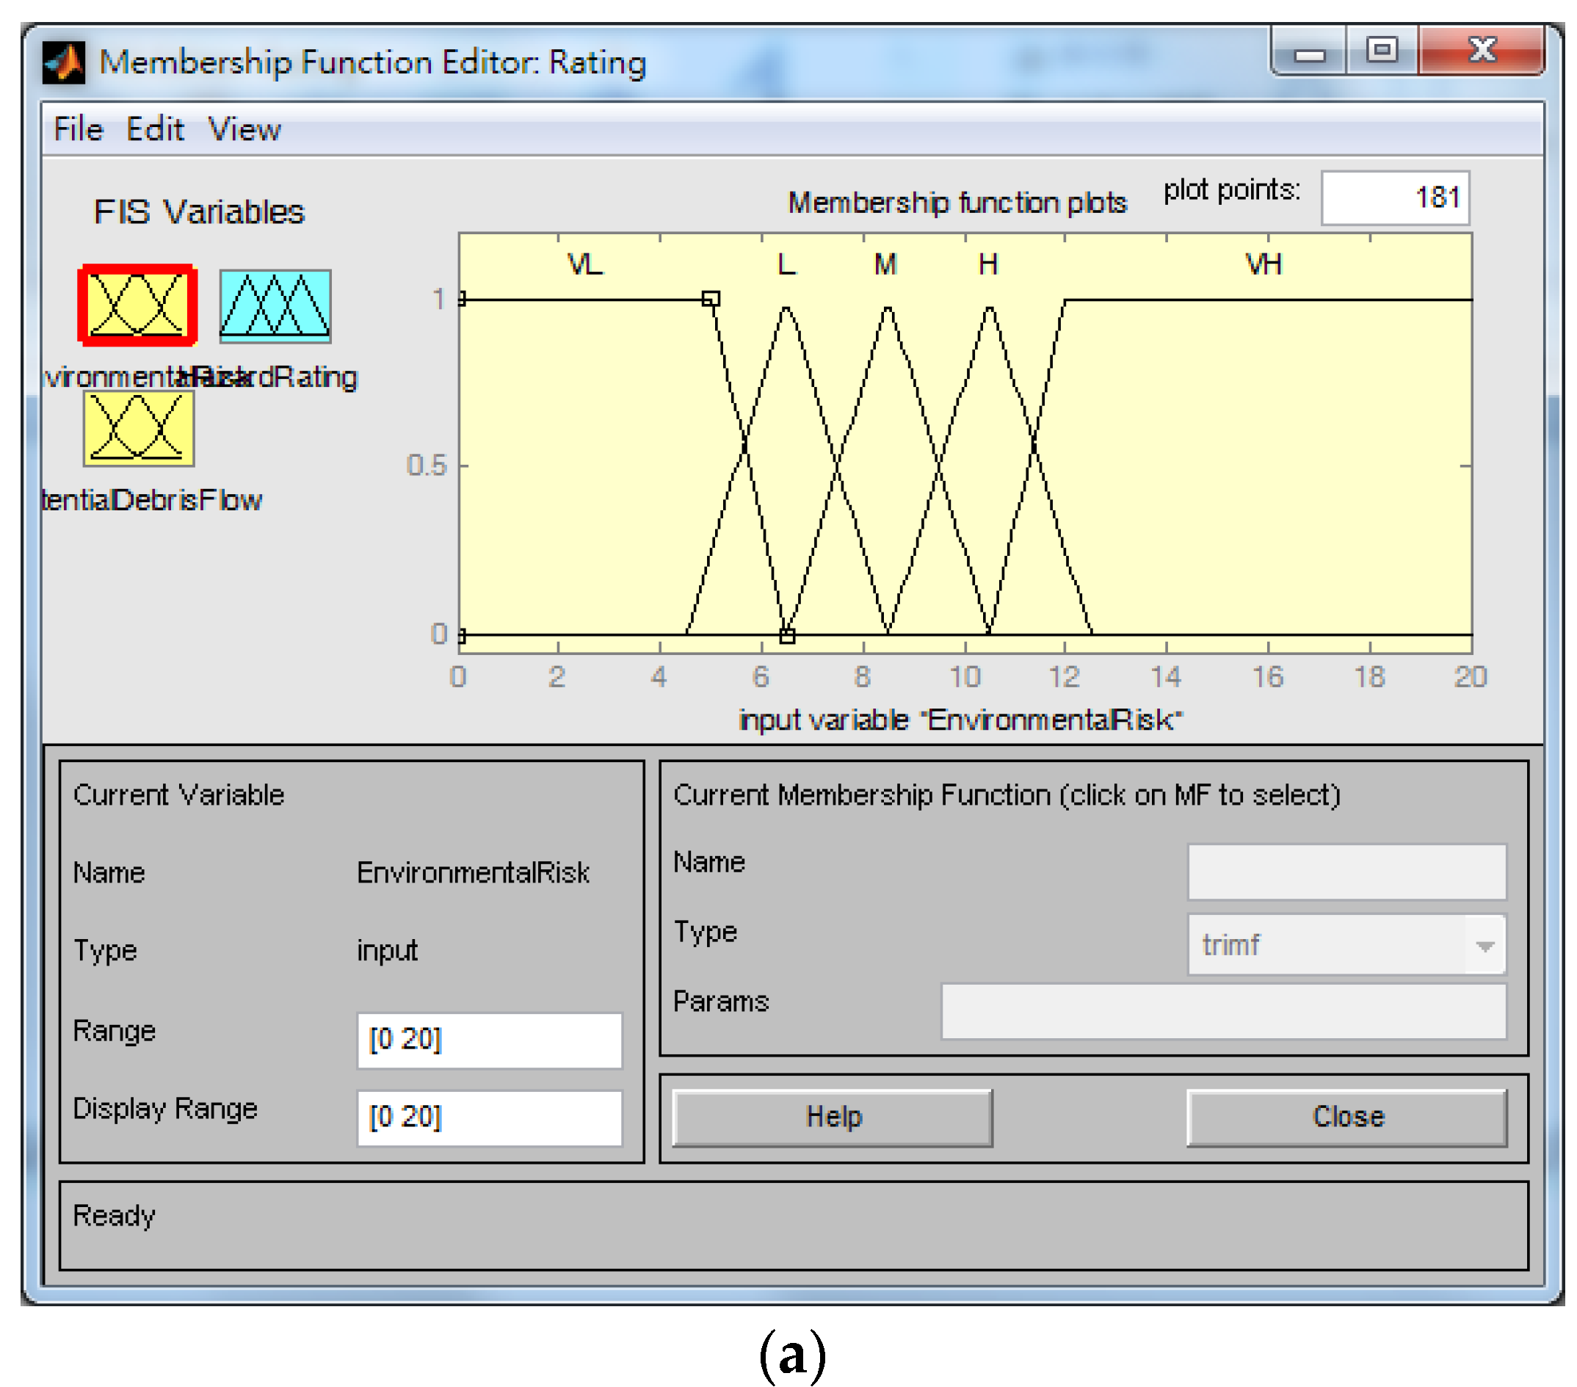Select the L membership function curve label

click(x=786, y=264)
